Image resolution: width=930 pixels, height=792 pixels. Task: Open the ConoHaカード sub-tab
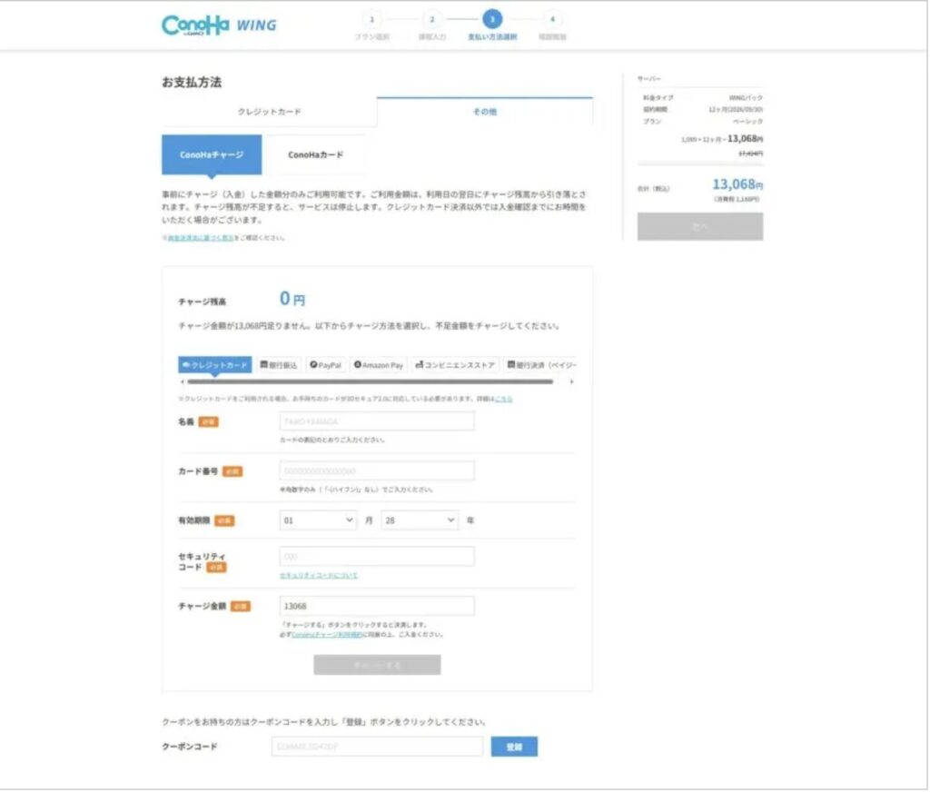tap(315, 155)
